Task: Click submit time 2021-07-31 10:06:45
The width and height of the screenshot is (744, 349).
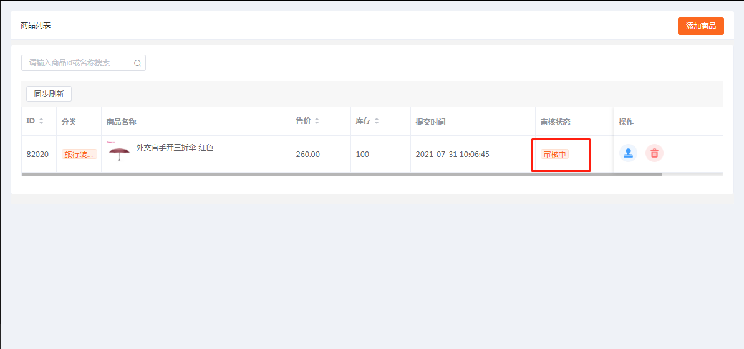Action: pyautogui.click(x=452, y=155)
